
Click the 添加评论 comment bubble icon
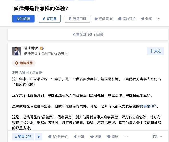click(x=120, y=19)
